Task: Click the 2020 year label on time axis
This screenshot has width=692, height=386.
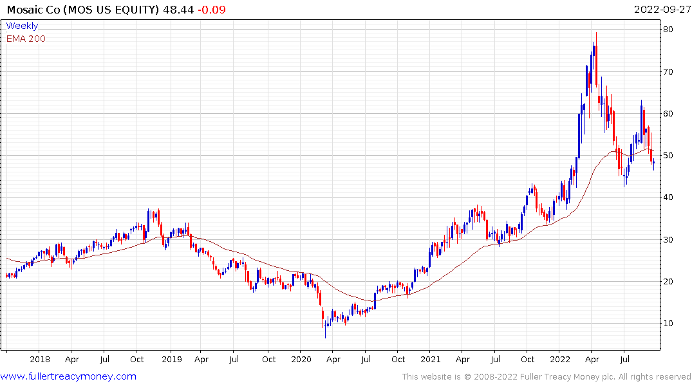Action: tap(301, 359)
